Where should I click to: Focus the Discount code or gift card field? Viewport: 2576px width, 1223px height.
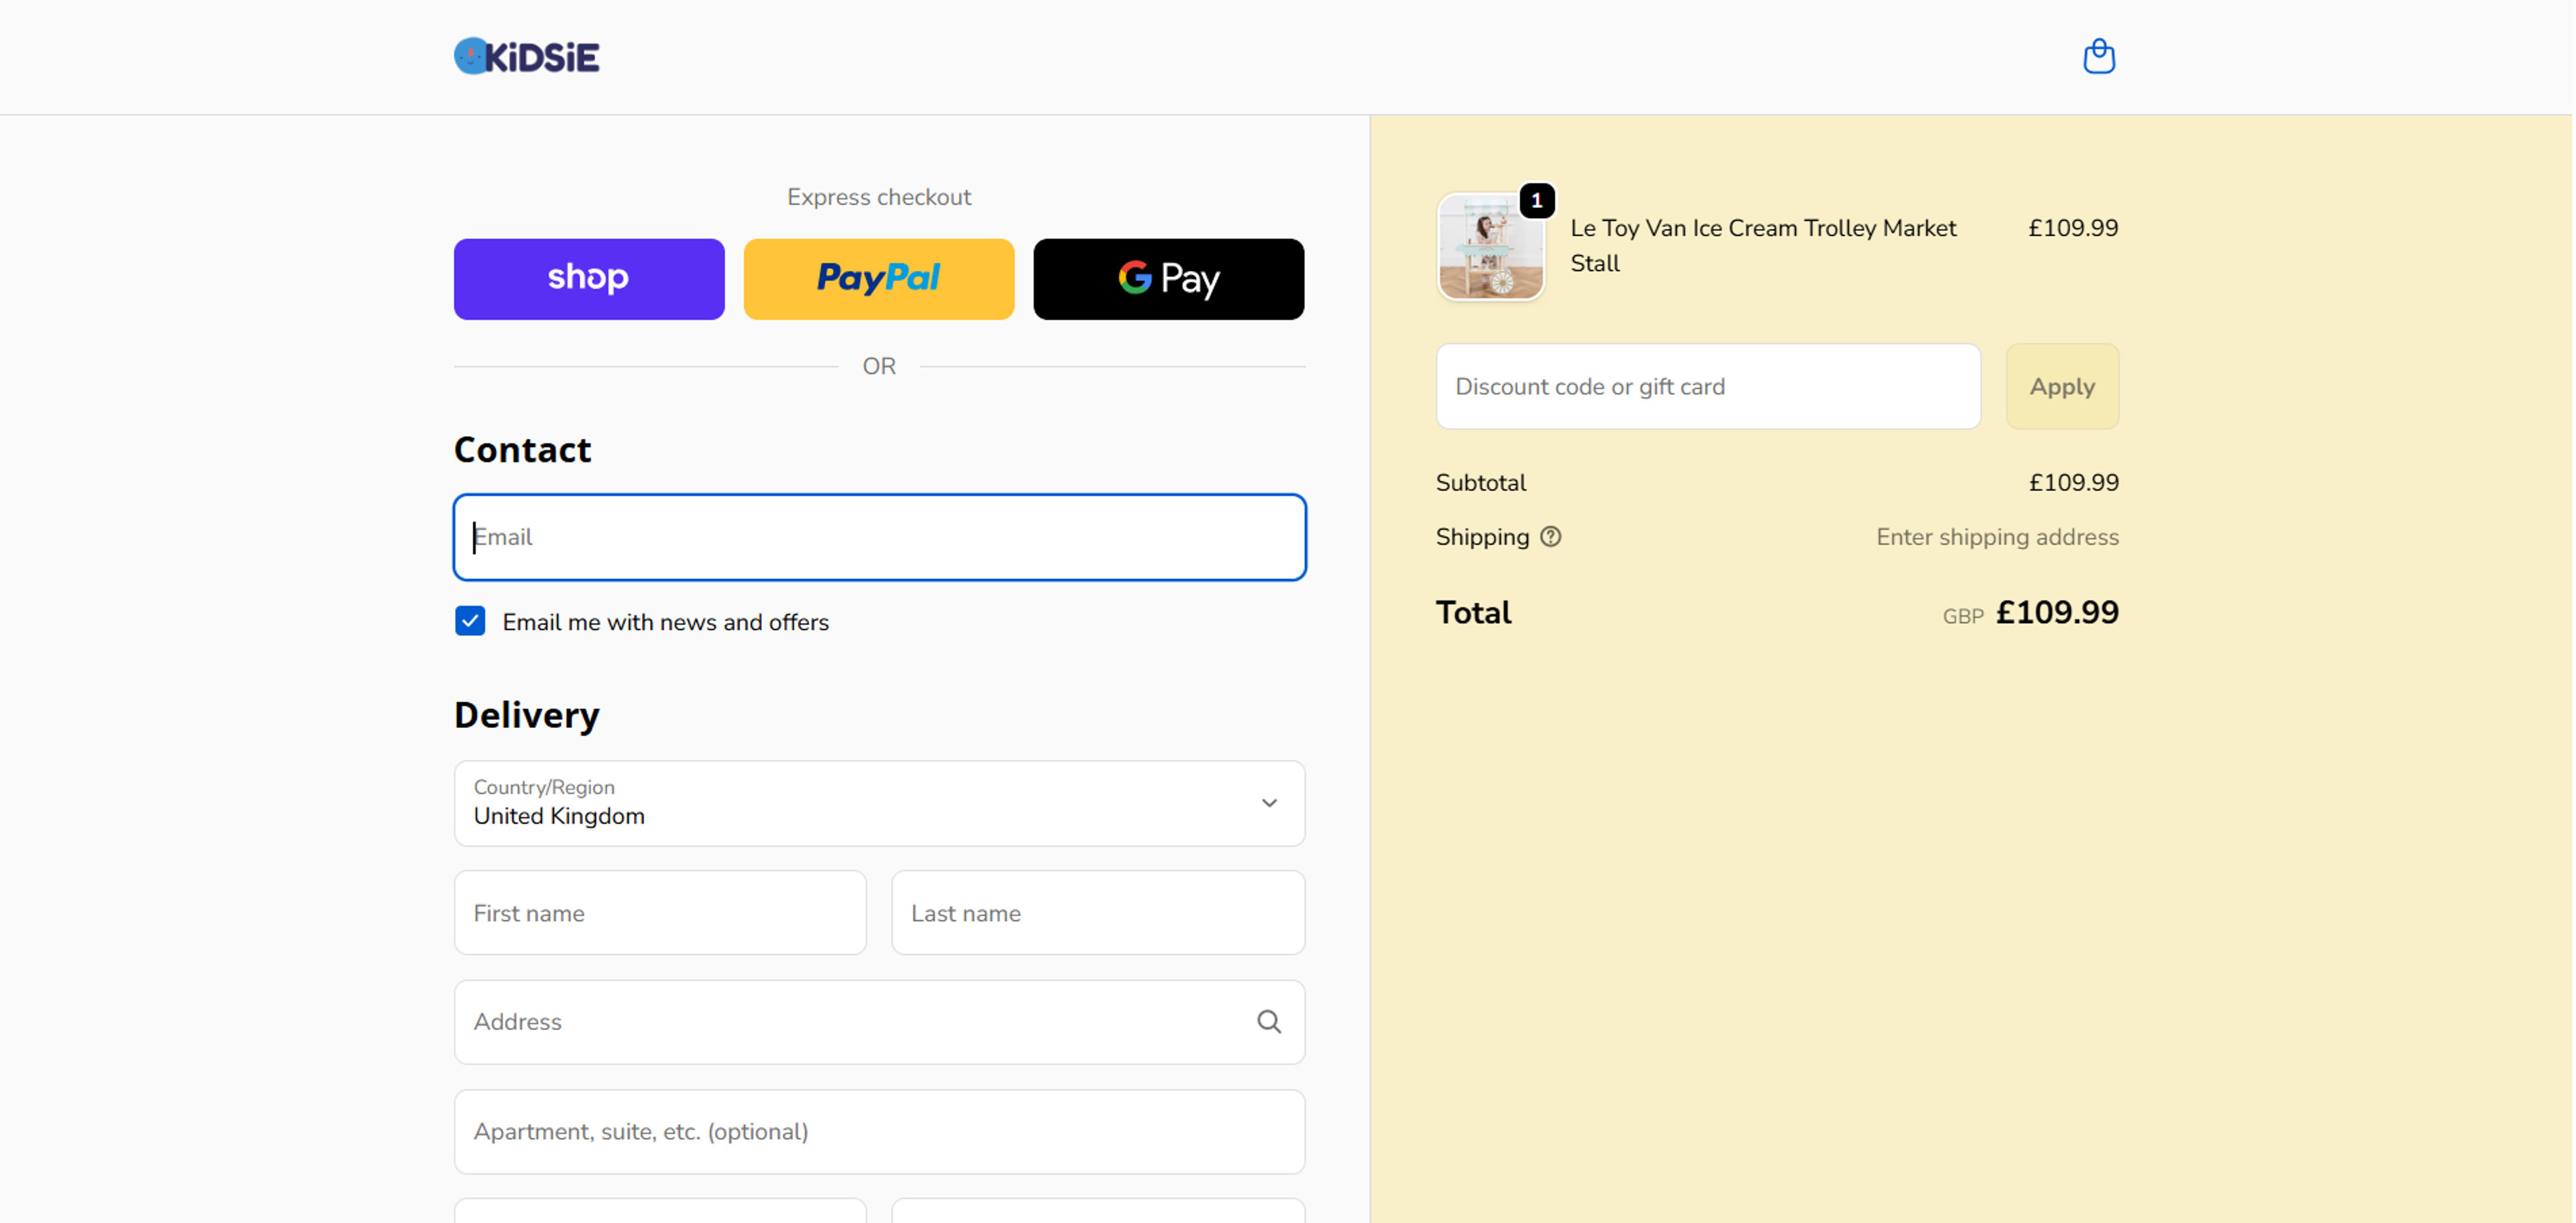[x=1707, y=386]
